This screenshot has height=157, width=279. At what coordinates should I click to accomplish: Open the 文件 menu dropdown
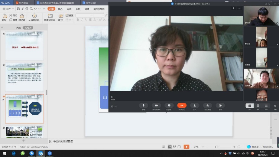click(13, 9)
